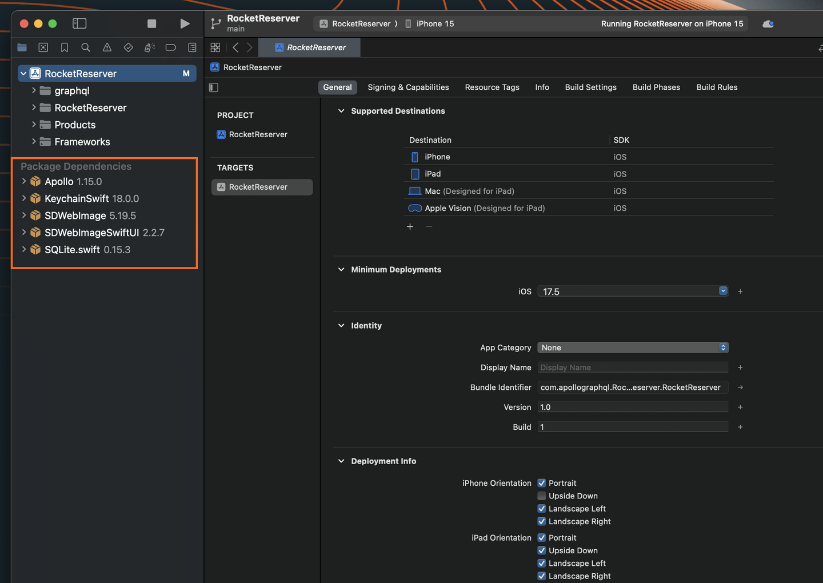The width and height of the screenshot is (823, 583).
Task: Open the Find navigator magnifier icon
Action: tap(86, 47)
